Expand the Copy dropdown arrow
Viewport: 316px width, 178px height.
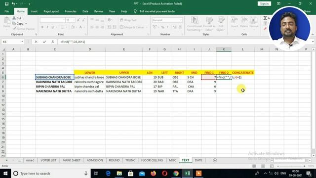coord(26,24)
